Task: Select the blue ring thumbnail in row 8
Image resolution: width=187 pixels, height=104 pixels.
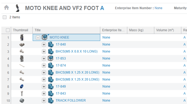Action: click(22, 86)
